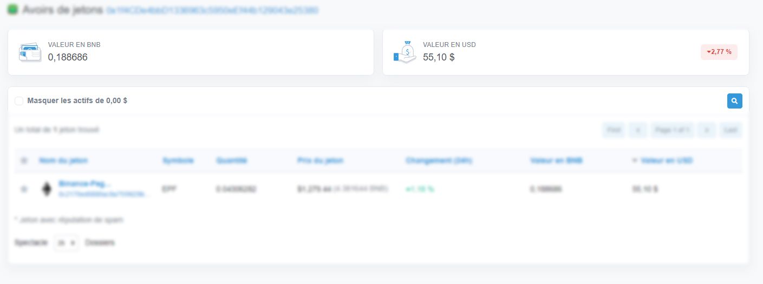Click the Quantité column header
Image resolution: width=763 pixels, height=284 pixels.
231,160
